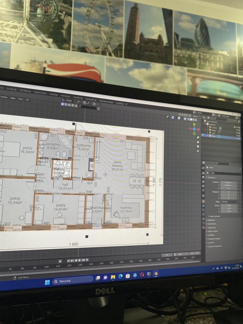Switch to the Shading workspace tab
243x324 pixels.
coord(53,95)
